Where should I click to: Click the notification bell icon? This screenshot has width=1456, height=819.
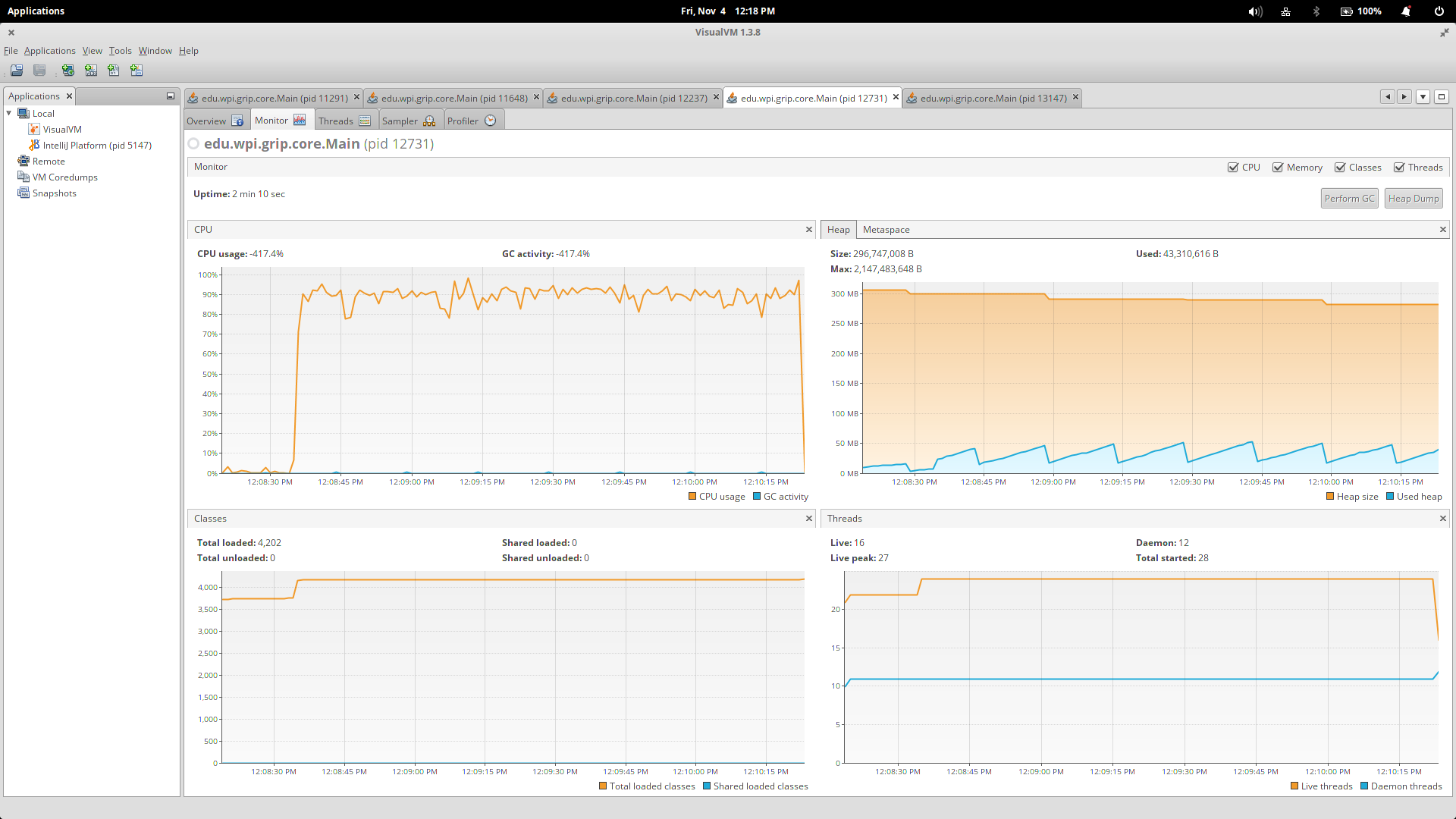(x=1405, y=11)
